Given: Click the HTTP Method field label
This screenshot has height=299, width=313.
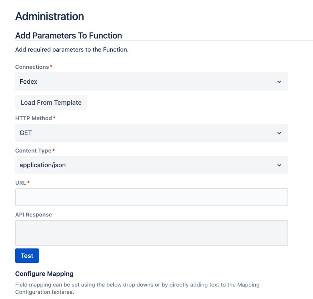Looking at the screenshot, I should pos(34,118).
